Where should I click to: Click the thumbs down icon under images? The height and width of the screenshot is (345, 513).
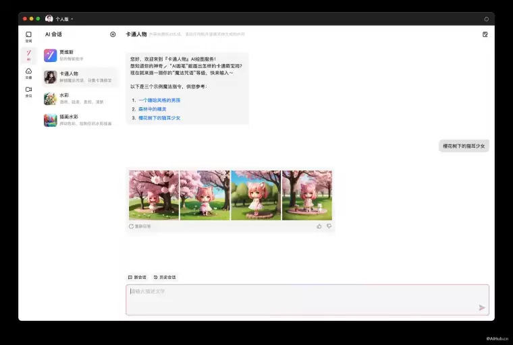(x=329, y=226)
